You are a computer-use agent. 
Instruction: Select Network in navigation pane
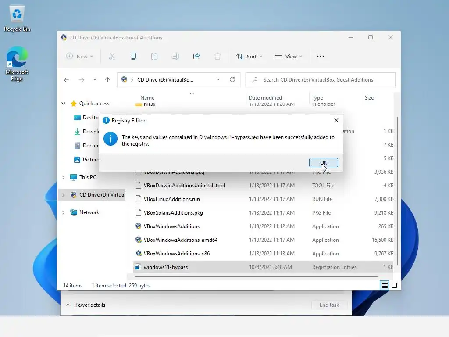coord(89,212)
